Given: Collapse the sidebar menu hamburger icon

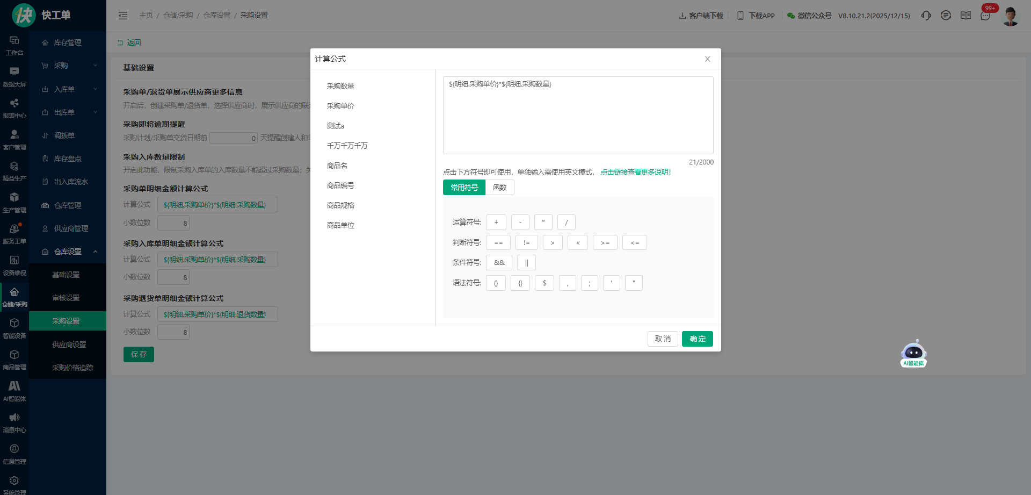Looking at the screenshot, I should pos(123,16).
